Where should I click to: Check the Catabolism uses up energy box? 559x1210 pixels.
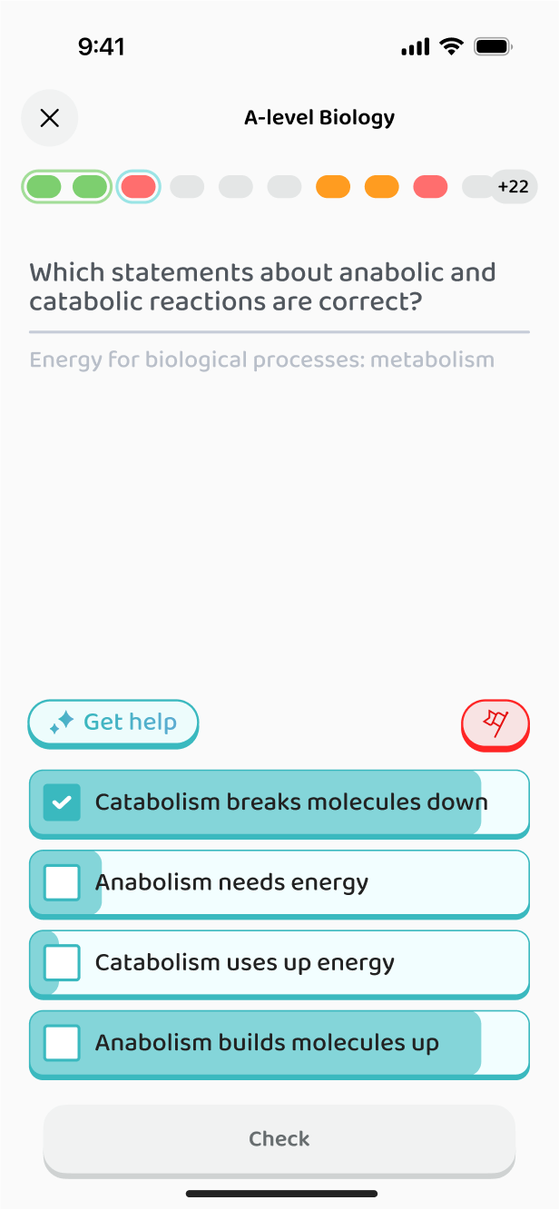(x=62, y=962)
